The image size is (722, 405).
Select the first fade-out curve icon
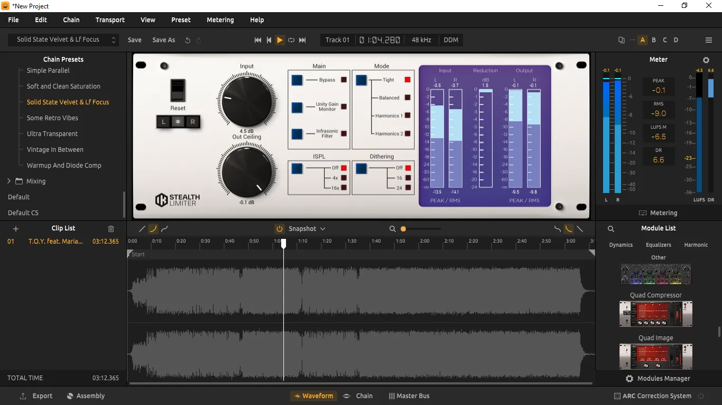pyautogui.click(x=558, y=229)
